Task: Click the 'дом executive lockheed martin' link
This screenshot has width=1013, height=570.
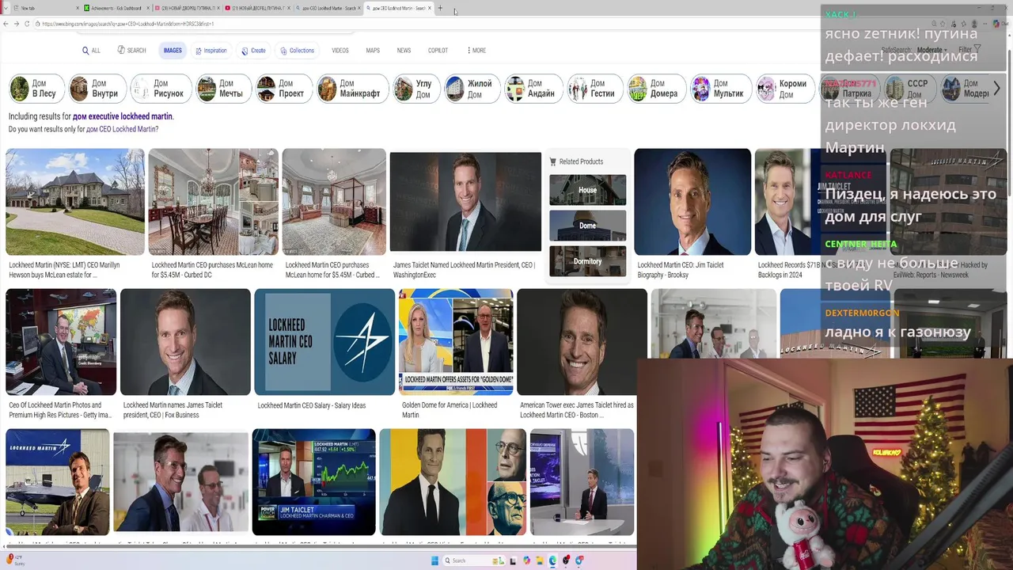Action: [123, 116]
